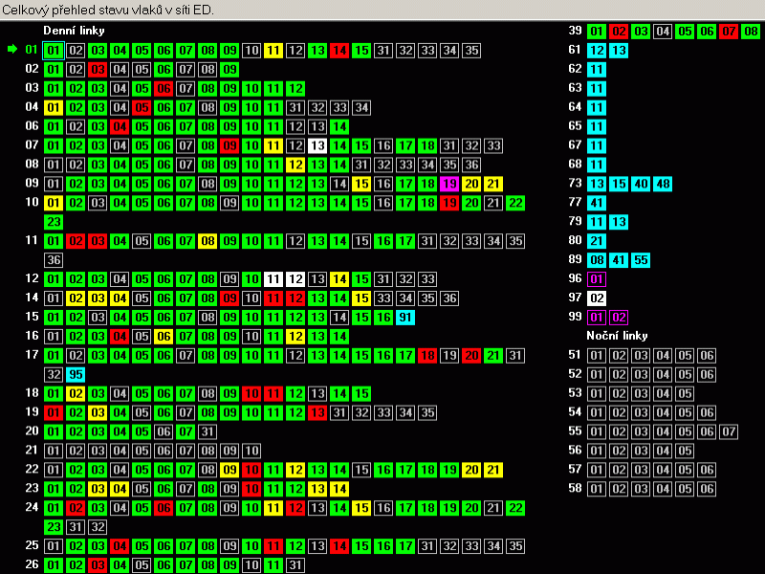
Task: Select train 05 on night line 53
Action: pos(685,393)
